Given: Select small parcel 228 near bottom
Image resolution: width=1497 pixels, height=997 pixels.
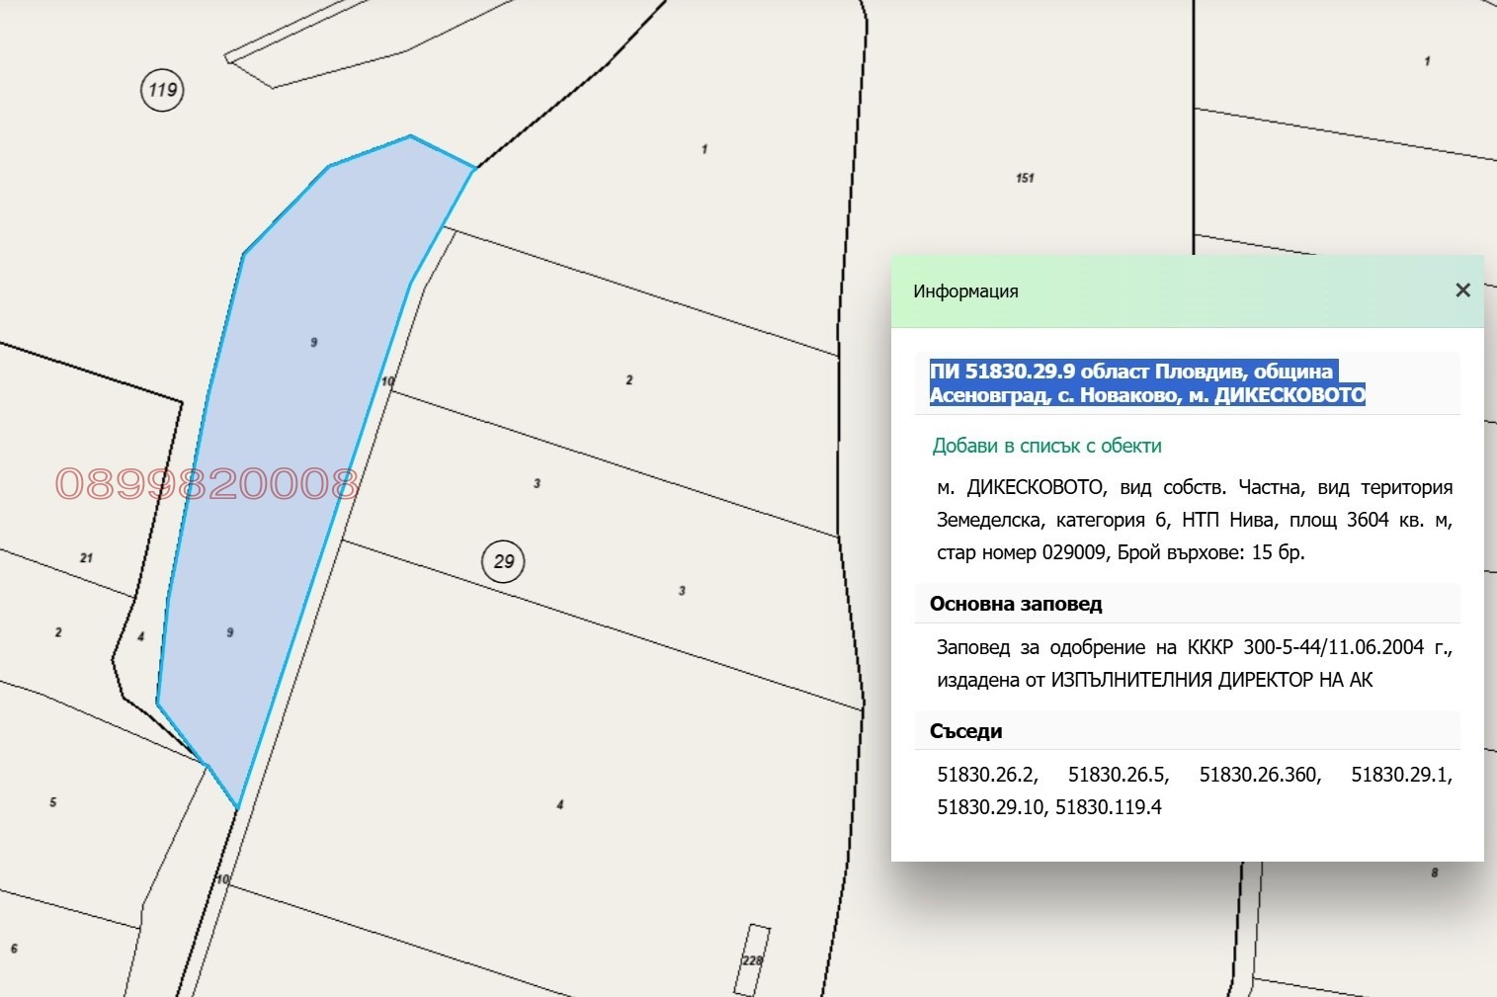Looking at the screenshot, I should [x=753, y=958].
